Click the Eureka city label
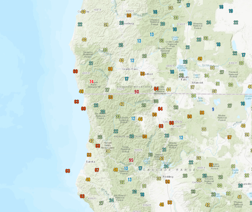Viewport: 252px width, 212px height. click(x=91, y=162)
